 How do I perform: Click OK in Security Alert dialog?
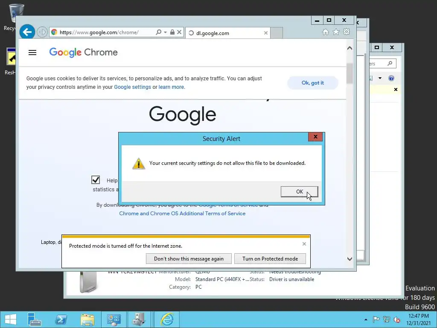point(299,192)
